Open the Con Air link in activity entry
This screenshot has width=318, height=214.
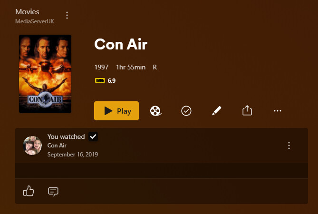tap(57, 146)
